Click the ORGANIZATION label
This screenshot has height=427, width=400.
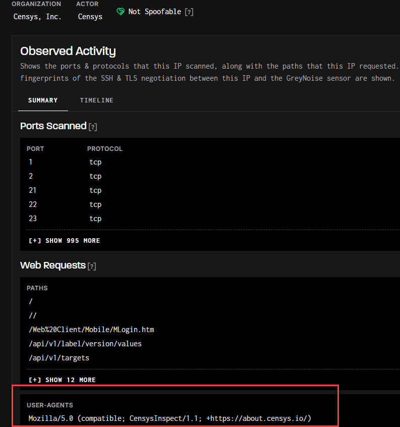(x=36, y=4)
